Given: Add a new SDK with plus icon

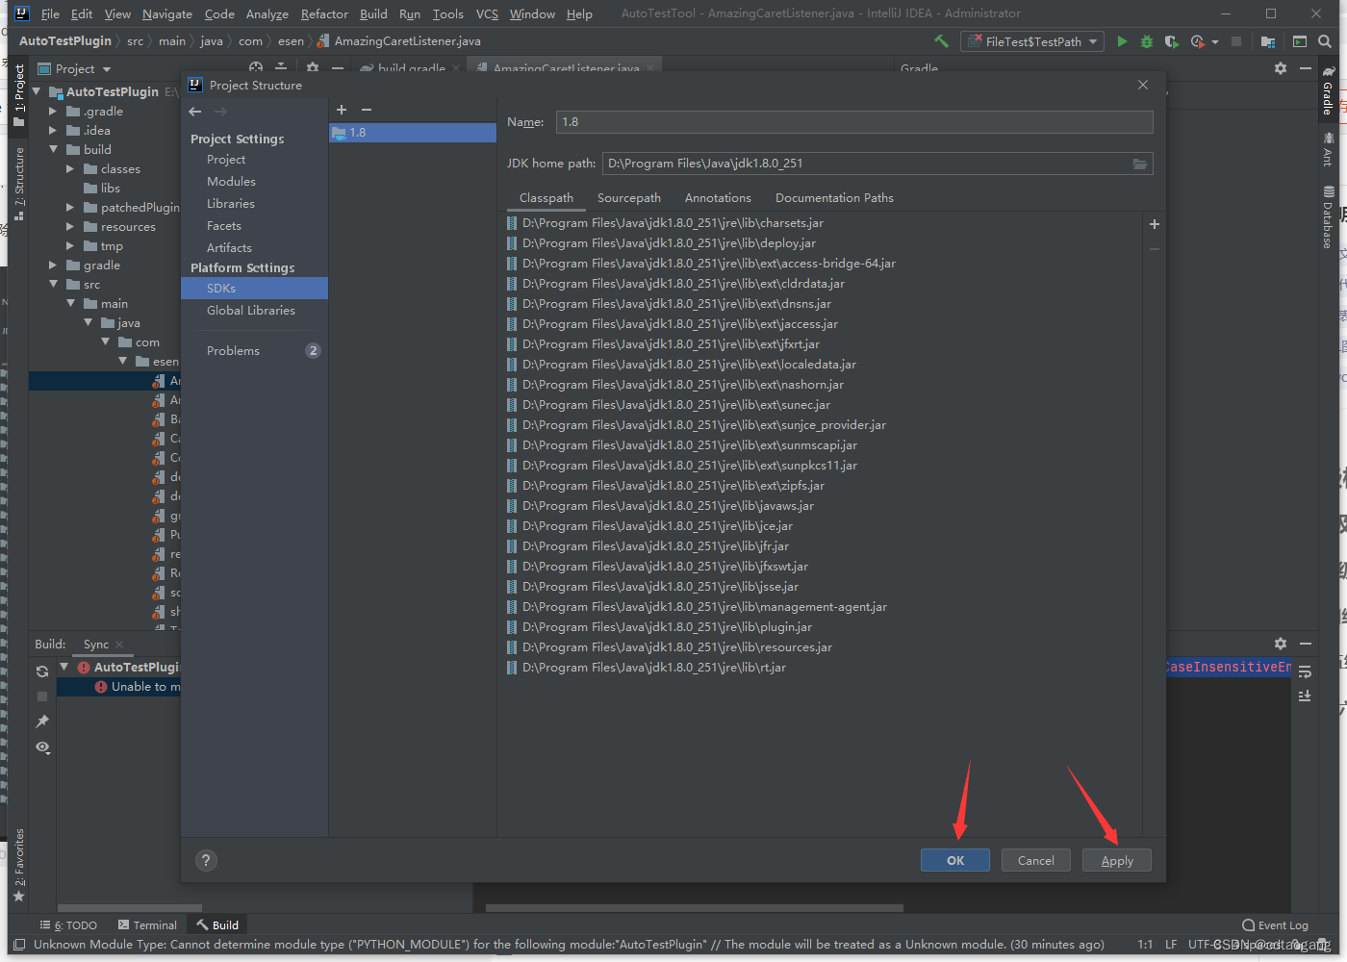Looking at the screenshot, I should pyautogui.click(x=341, y=110).
